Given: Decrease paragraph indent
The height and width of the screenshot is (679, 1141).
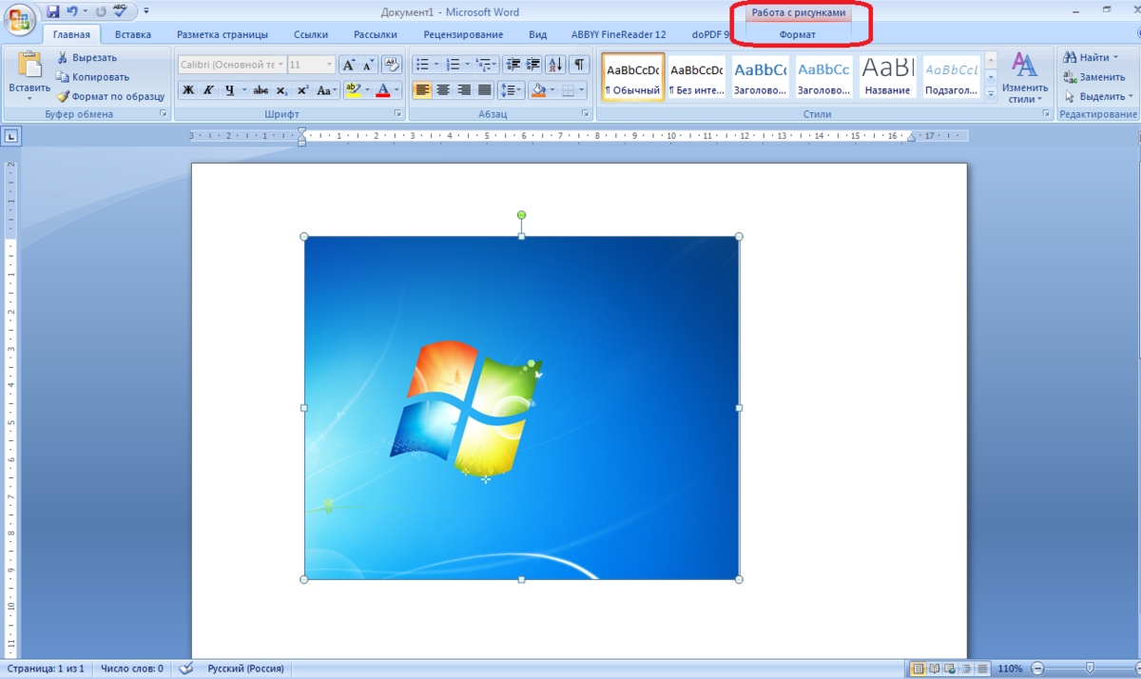Looking at the screenshot, I should click(x=513, y=65).
